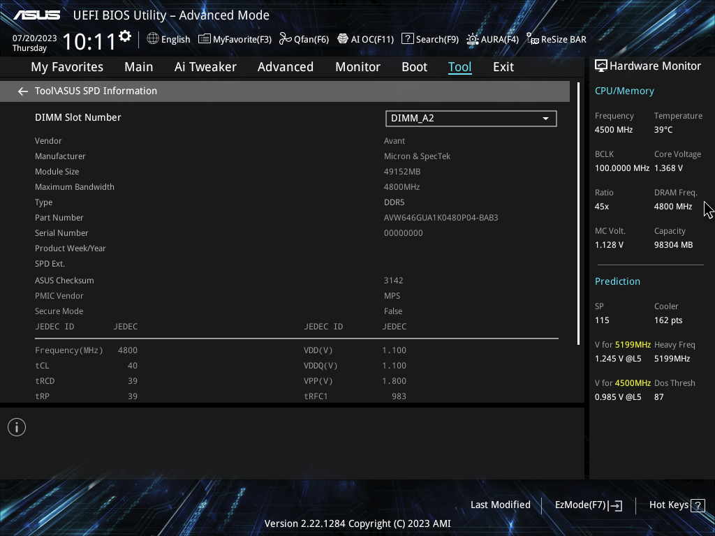Click Part Number AVW646GUA1K0480P04-BAB3

441,218
